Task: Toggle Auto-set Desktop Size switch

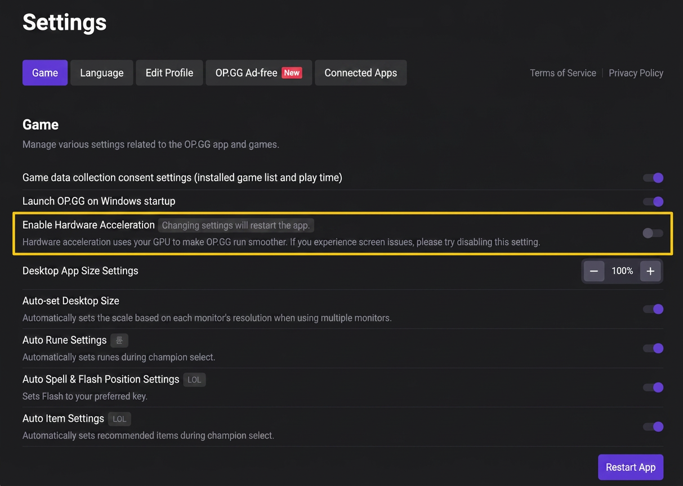Action: [653, 309]
